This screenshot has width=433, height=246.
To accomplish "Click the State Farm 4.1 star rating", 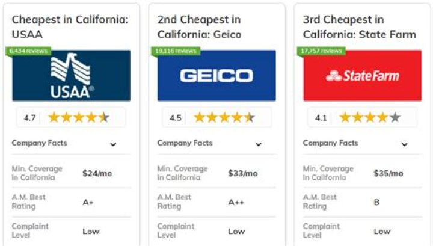I will (362, 118).
